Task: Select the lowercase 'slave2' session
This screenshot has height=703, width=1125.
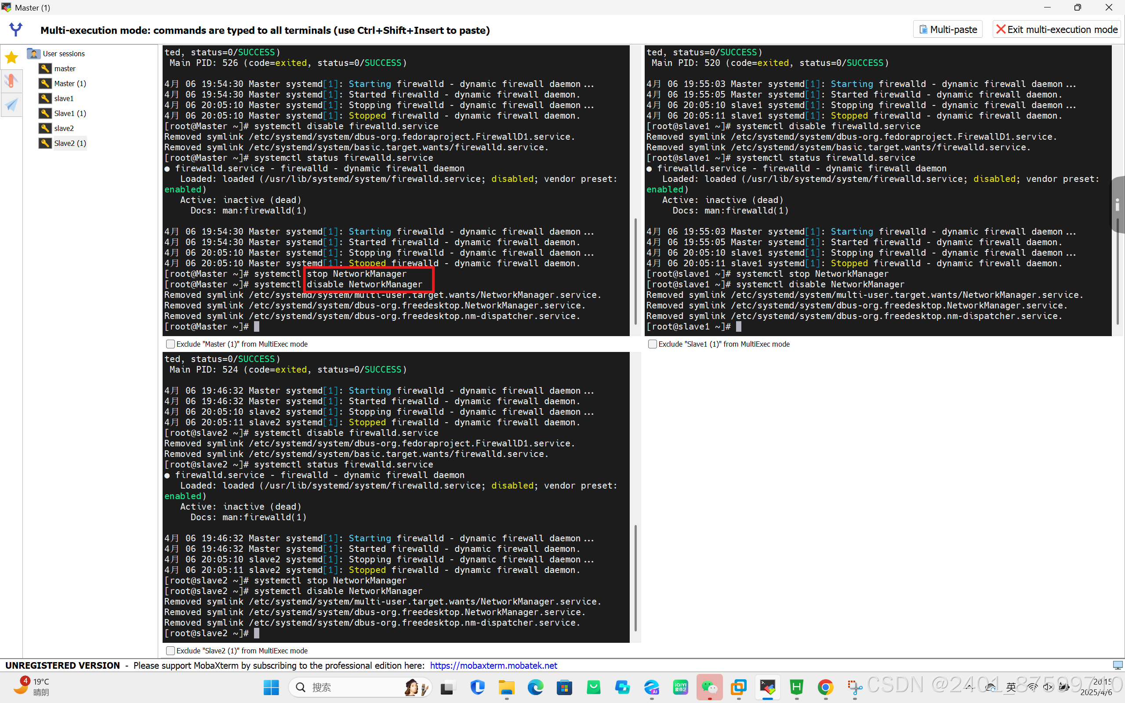Action: pos(57,128)
